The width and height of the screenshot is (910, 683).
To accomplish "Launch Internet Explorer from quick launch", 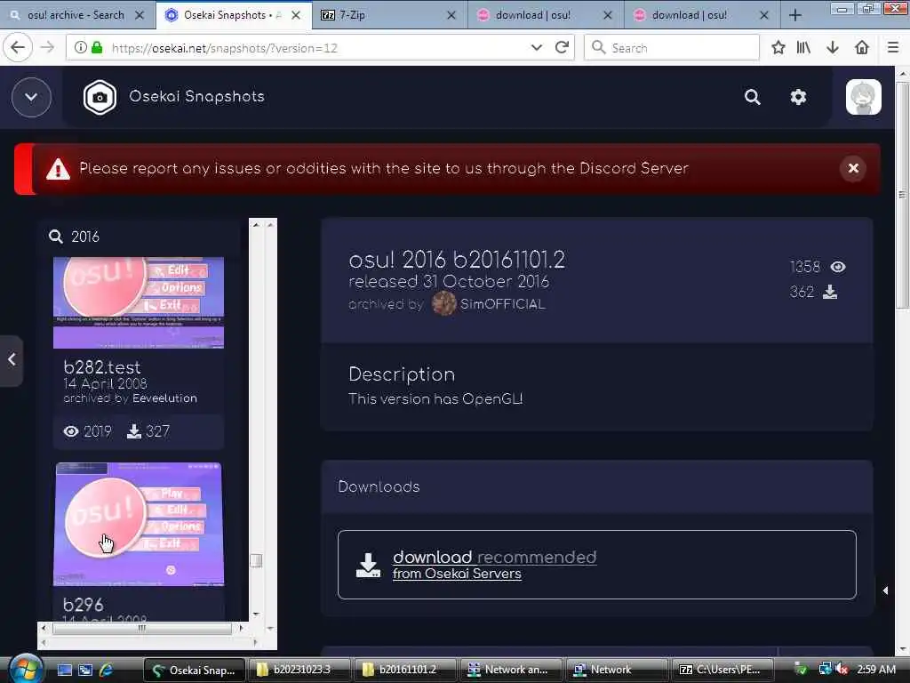I will pos(107,670).
